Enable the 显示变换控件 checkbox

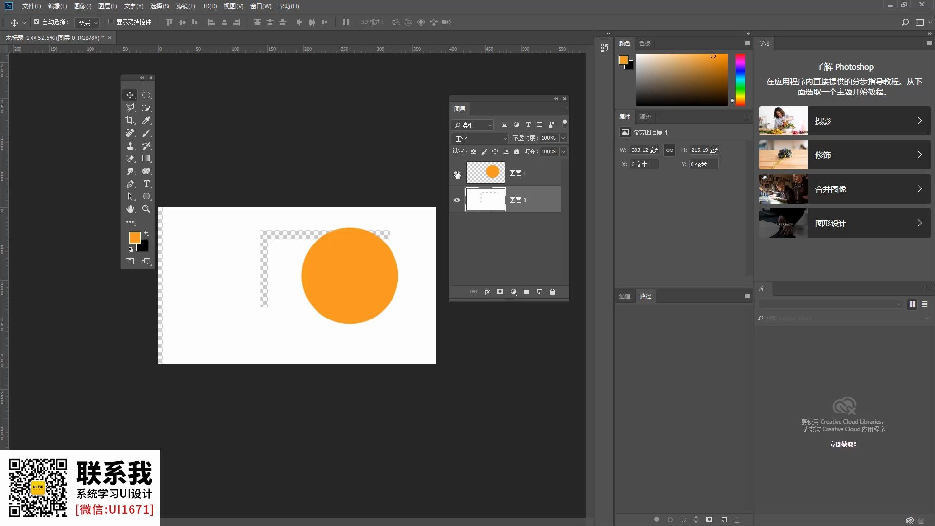(x=111, y=22)
